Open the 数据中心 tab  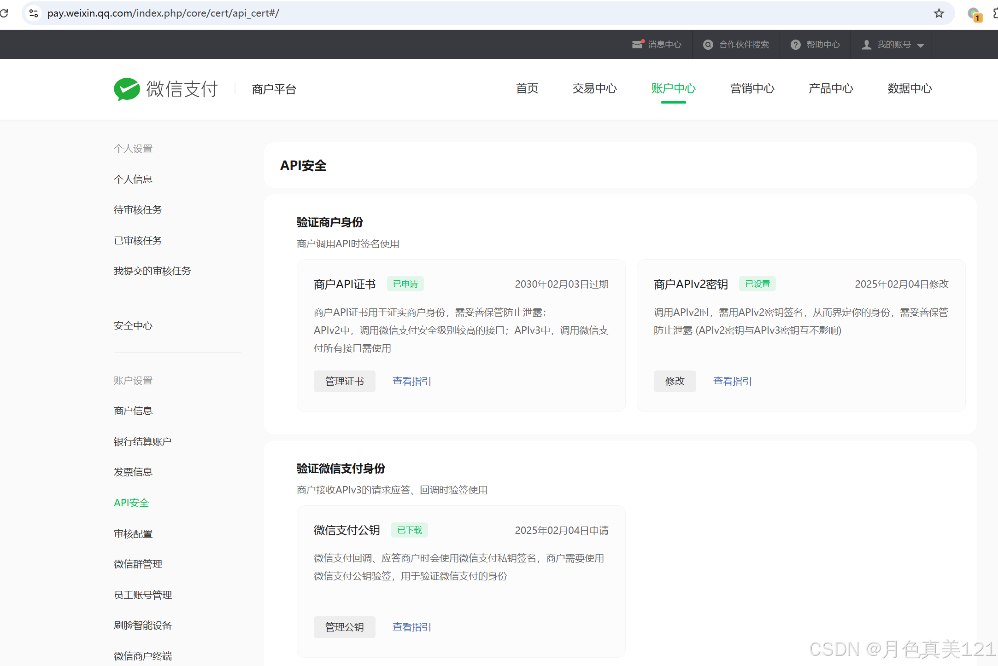[x=909, y=89]
